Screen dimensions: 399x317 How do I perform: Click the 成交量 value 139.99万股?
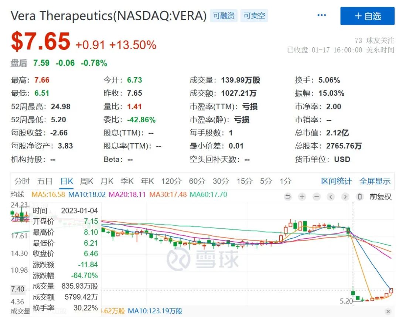tap(241, 80)
